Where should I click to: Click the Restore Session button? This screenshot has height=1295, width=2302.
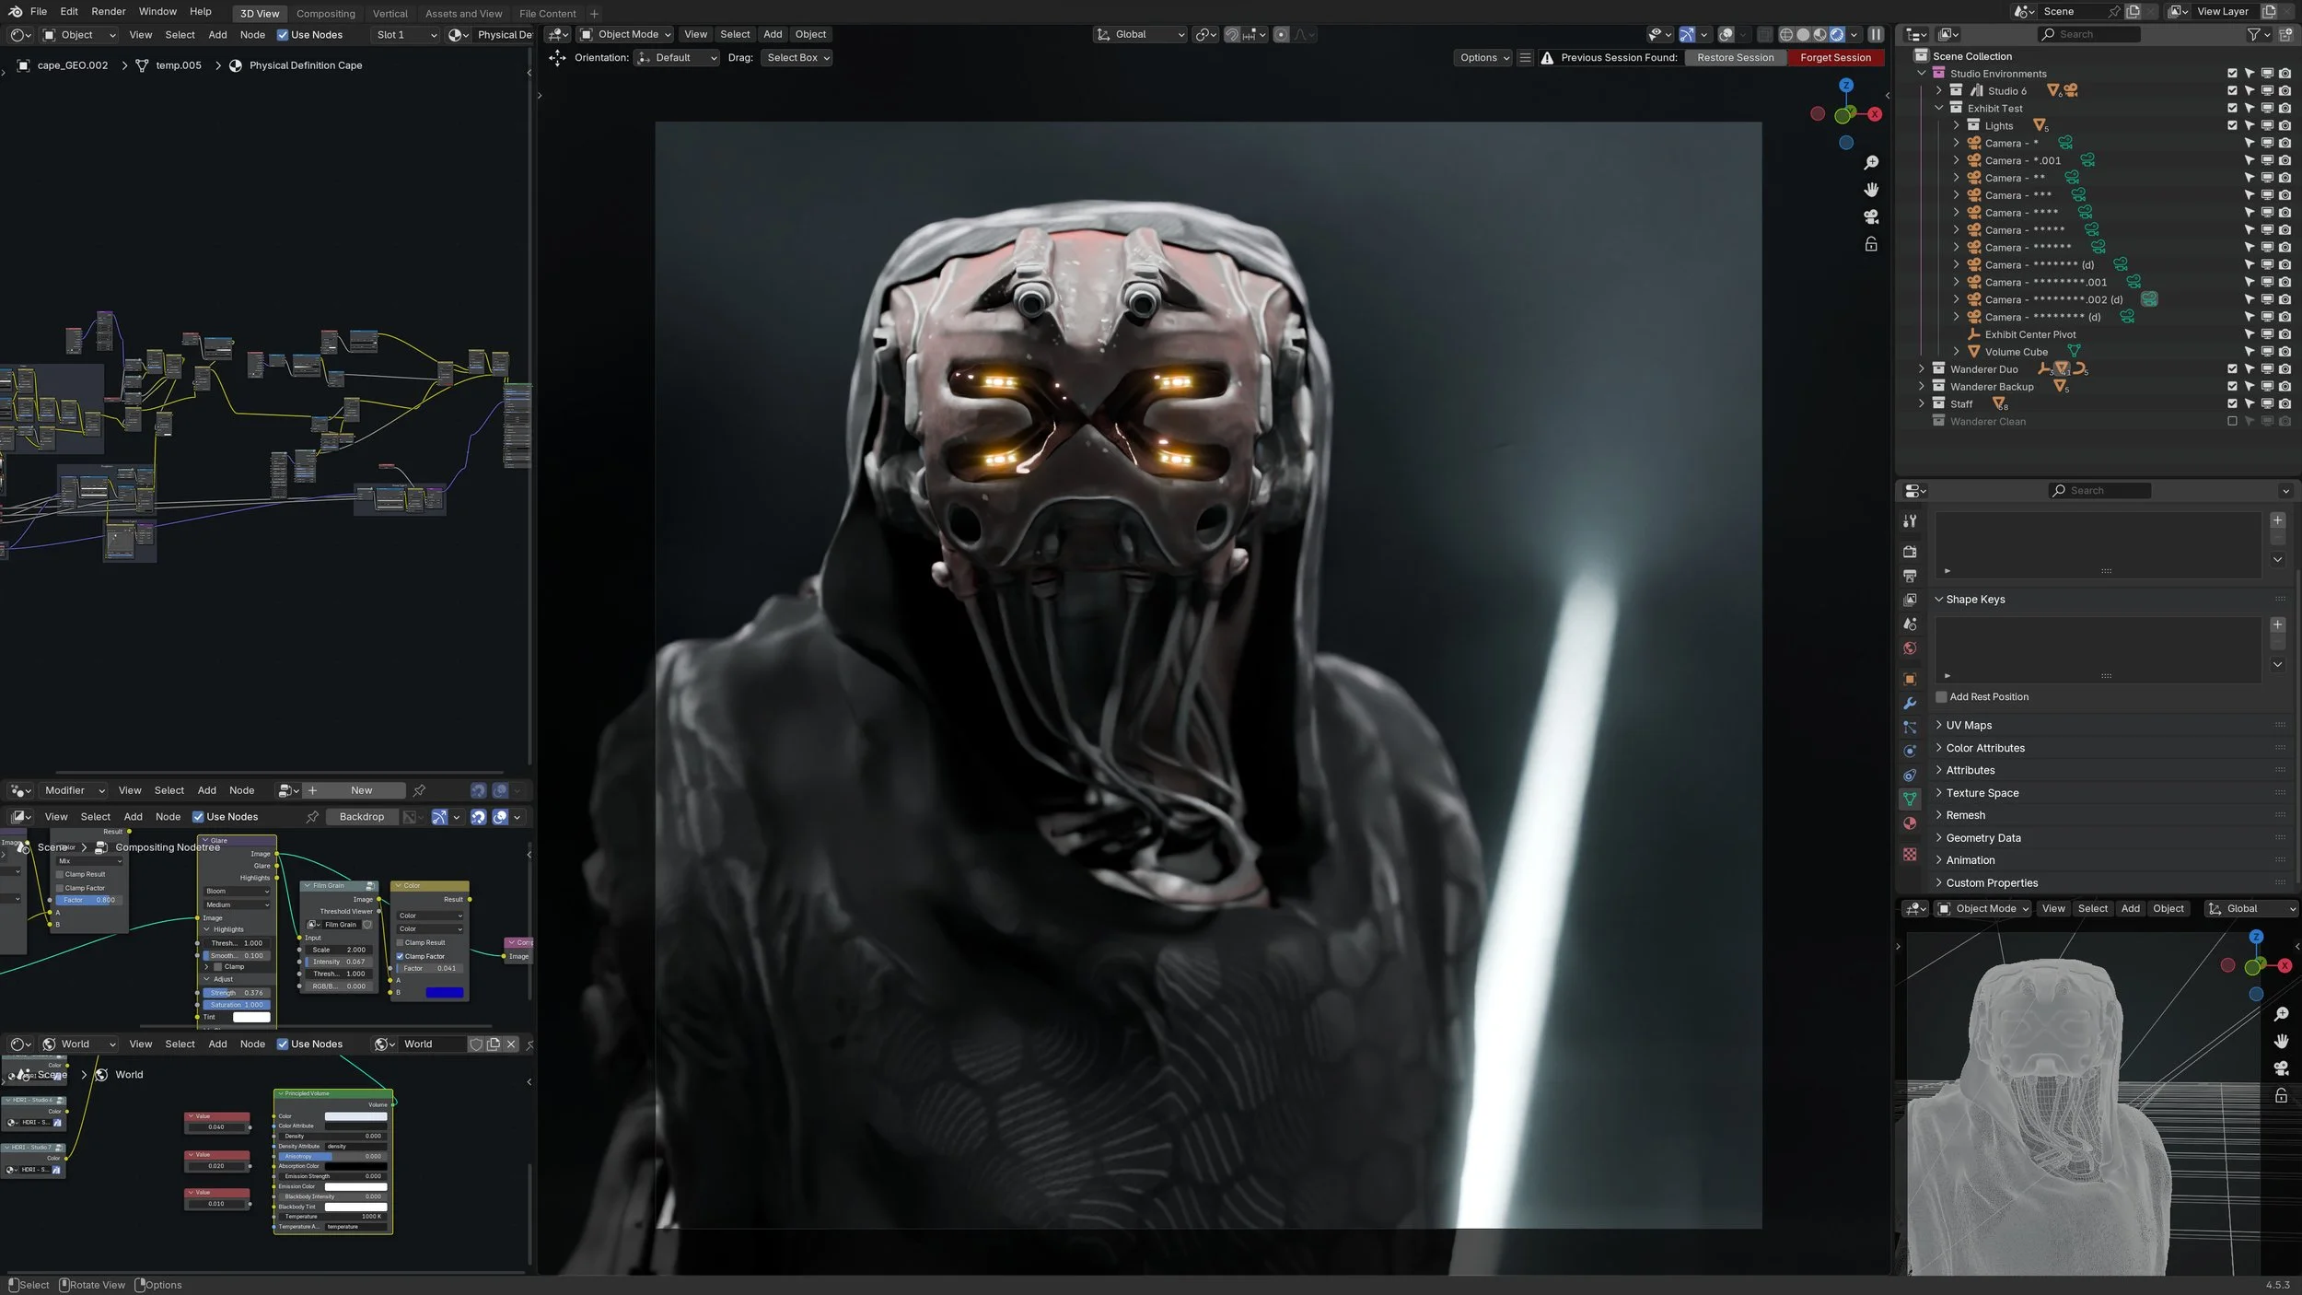click(x=1735, y=58)
